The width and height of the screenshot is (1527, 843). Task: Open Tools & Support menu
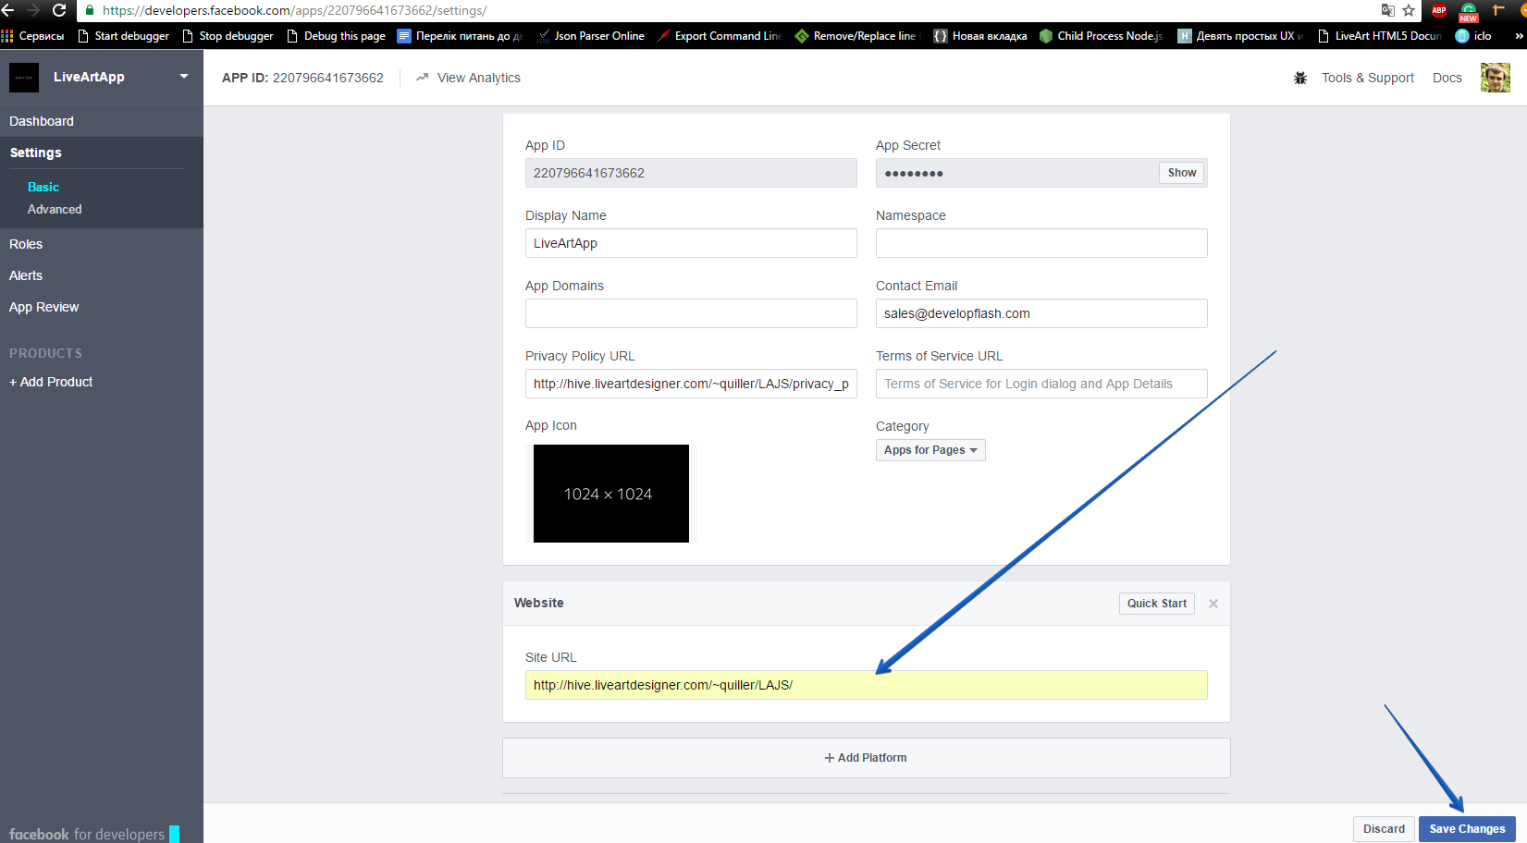[1367, 78]
